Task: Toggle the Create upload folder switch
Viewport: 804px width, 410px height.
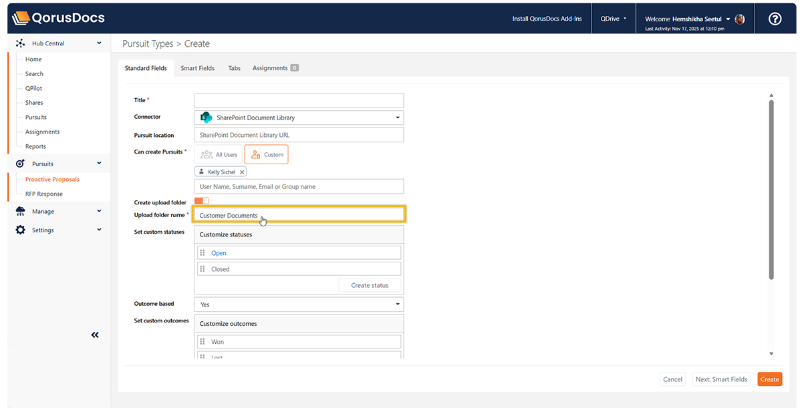Action: point(201,201)
